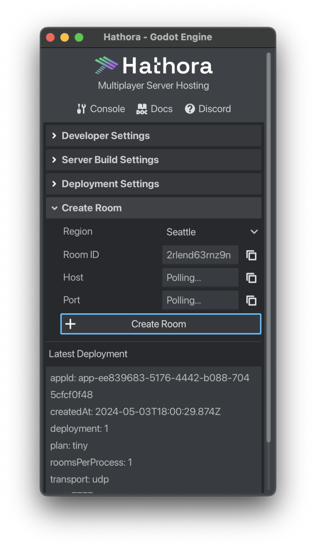Viewport: 316px width, 549px height.
Task: Click the Console tools icon
Action: [x=81, y=109]
